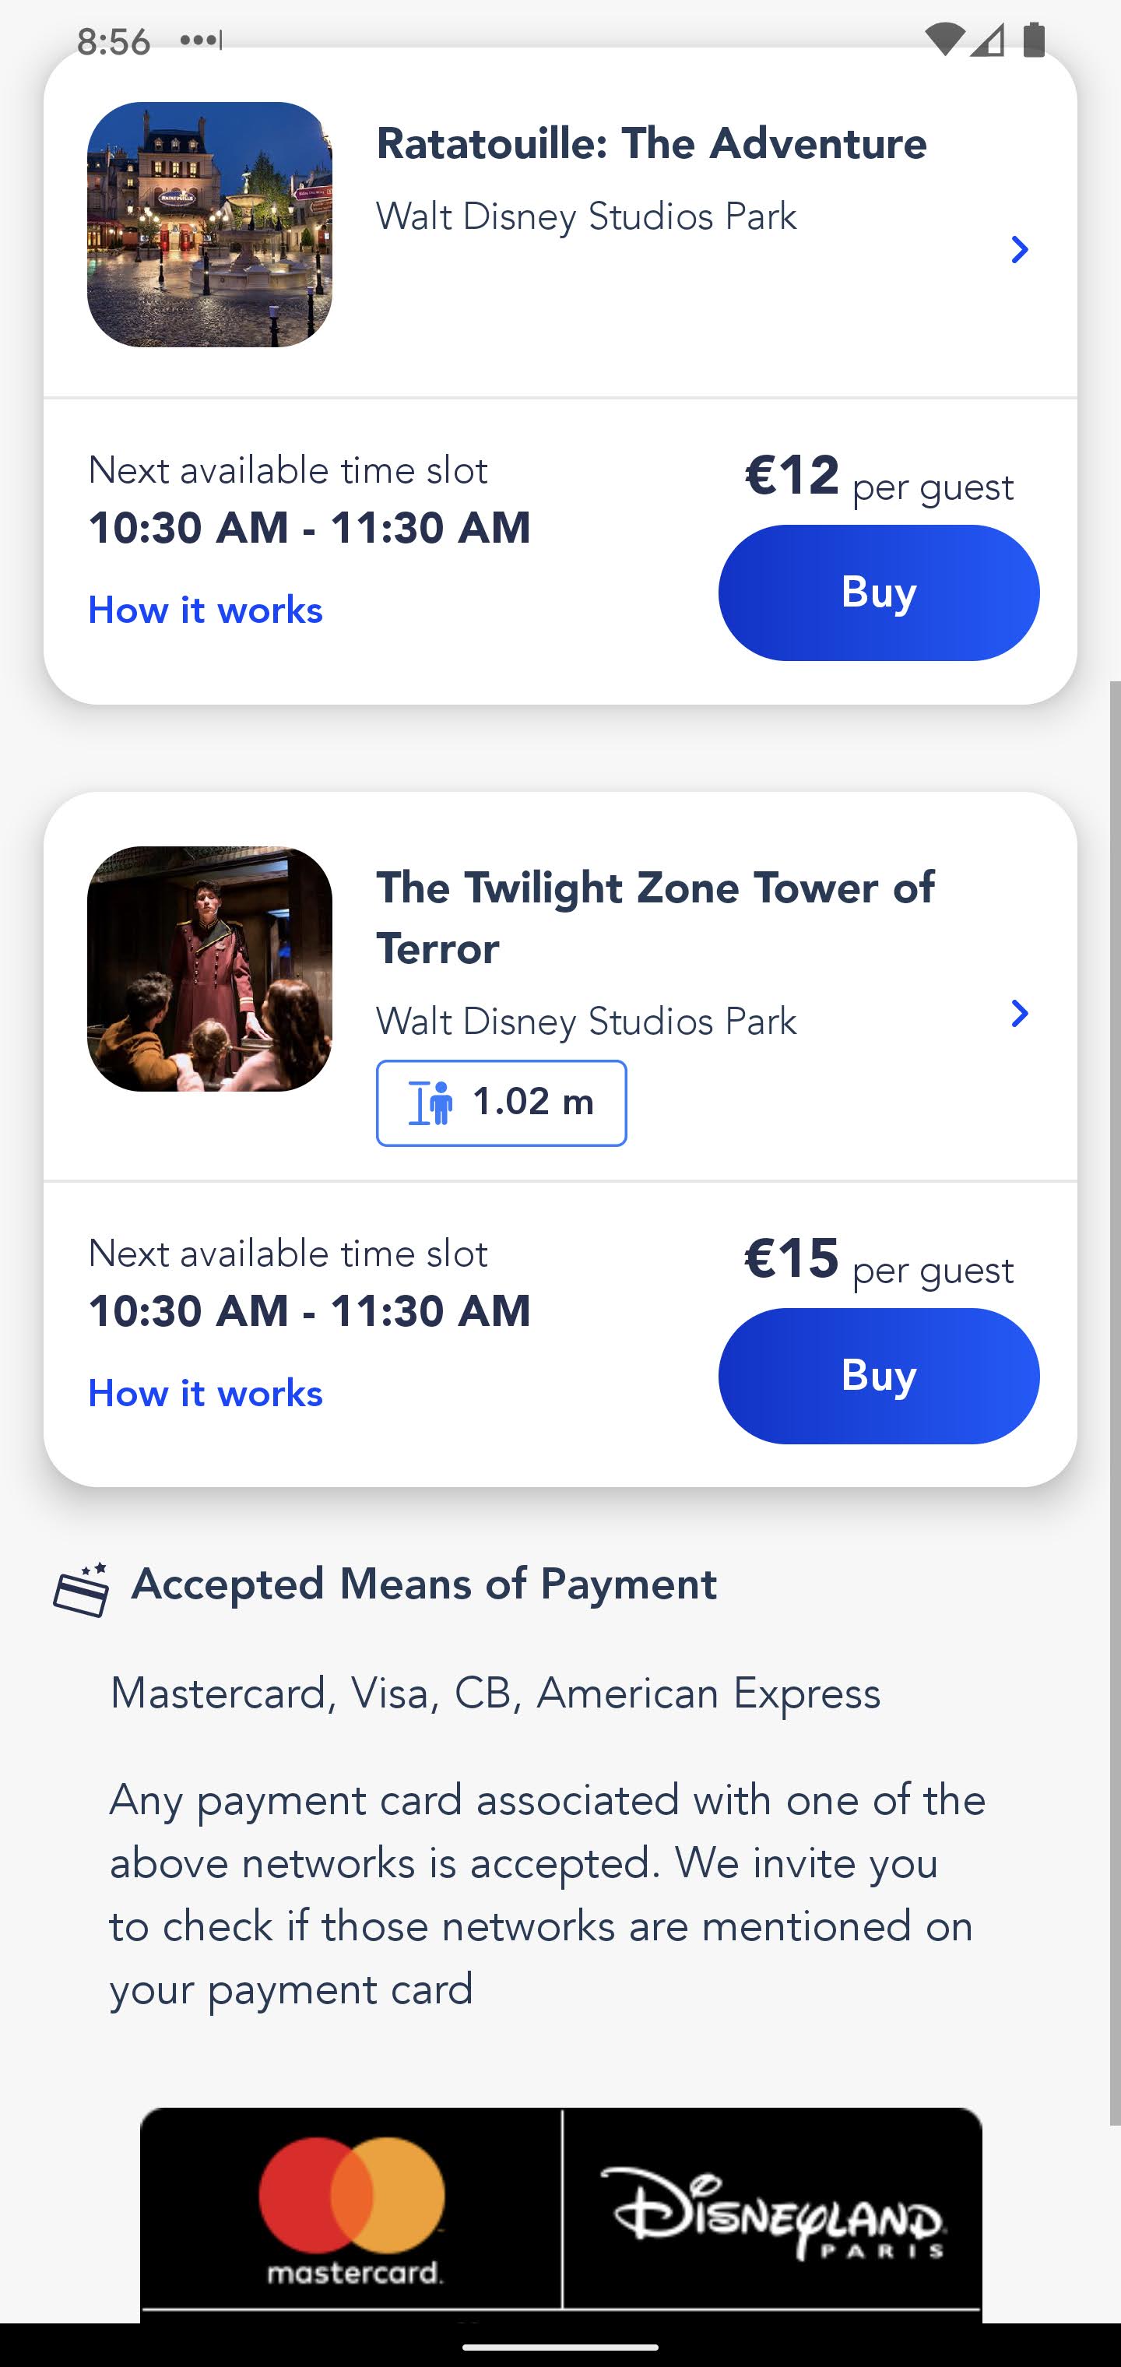Open Ratatouille details via chevron arrow
Image resolution: width=1121 pixels, height=2367 pixels.
1019,250
